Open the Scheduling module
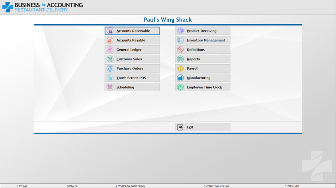The width and height of the screenshot is (336, 188). click(x=132, y=87)
